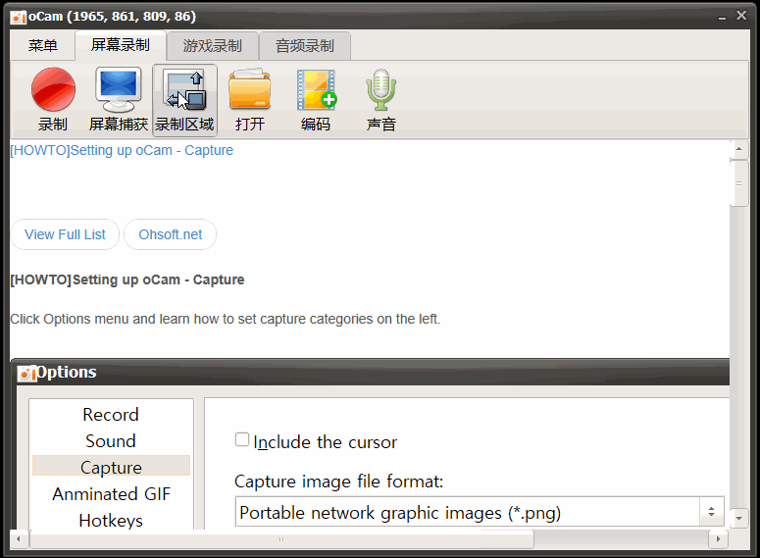Select the 录制区域 region tool
Image resolution: width=760 pixels, height=558 pixels.
pos(184,99)
